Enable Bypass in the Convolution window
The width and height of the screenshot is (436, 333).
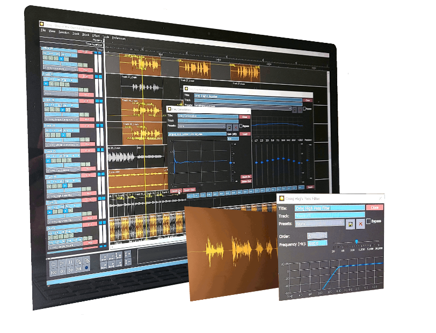tap(241, 125)
